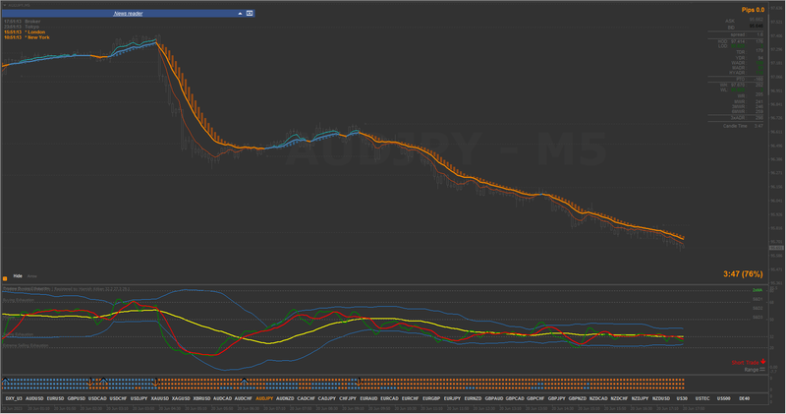Click the Pips 0.0 label
Viewport: 786px width, 414px height.
point(753,10)
